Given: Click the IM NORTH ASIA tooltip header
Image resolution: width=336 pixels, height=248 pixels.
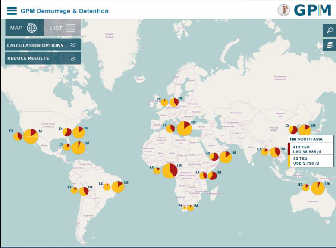Looking at the screenshot, I should point(306,139).
